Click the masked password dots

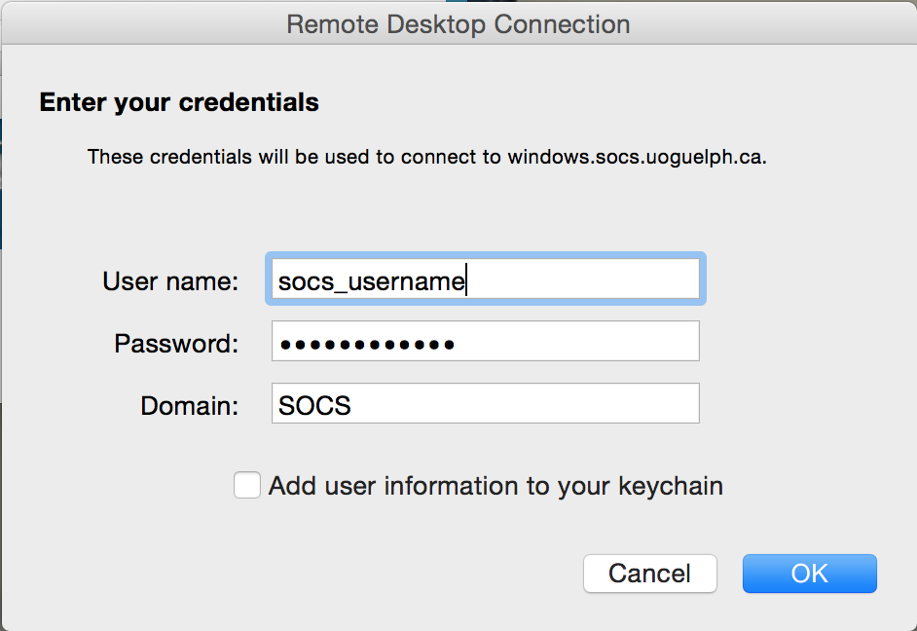tap(366, 344)
